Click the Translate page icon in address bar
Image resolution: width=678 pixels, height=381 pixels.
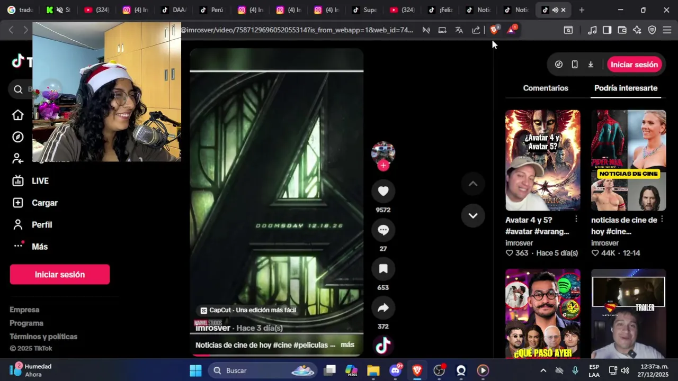[x=459, y=30]
